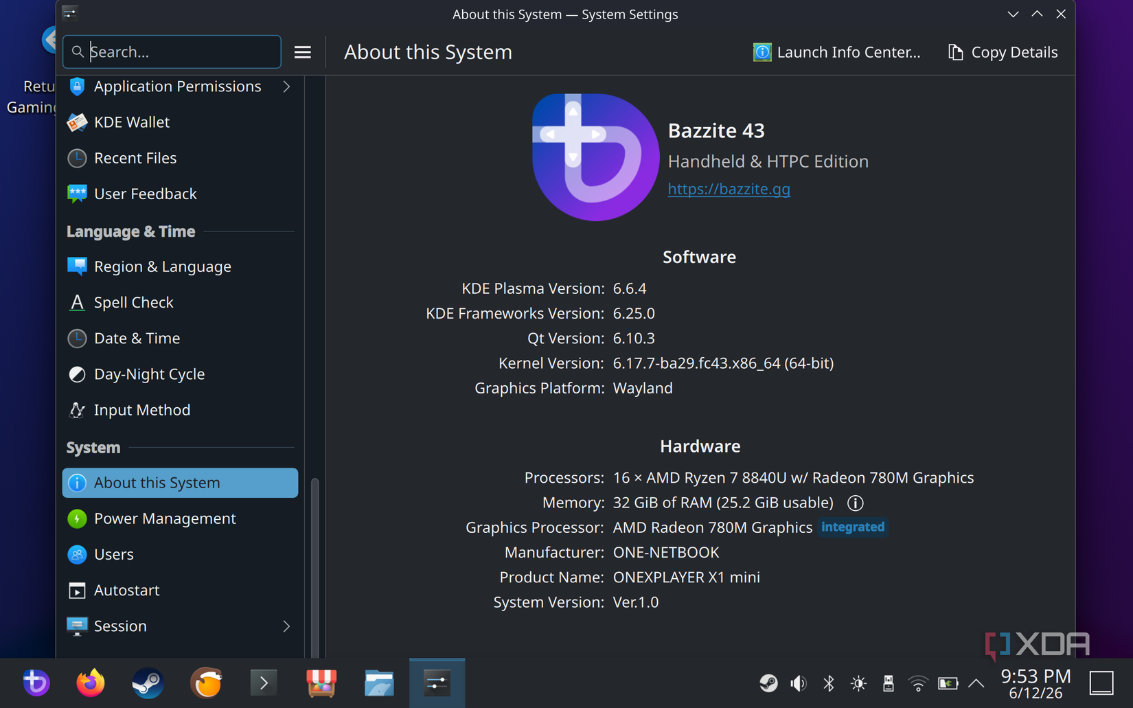Click the ONE-NETBOOK manufacturer value

tap(666, 553)
